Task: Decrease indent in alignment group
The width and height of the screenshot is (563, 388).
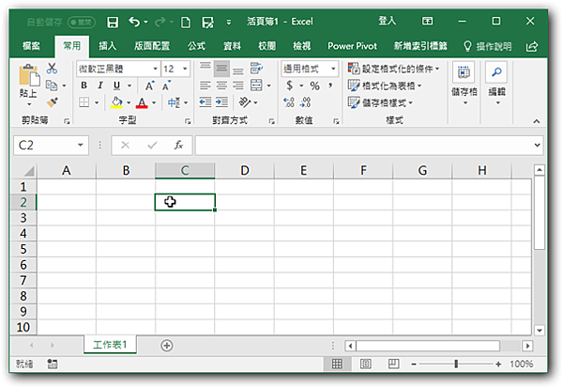Action: pos(205,102)
